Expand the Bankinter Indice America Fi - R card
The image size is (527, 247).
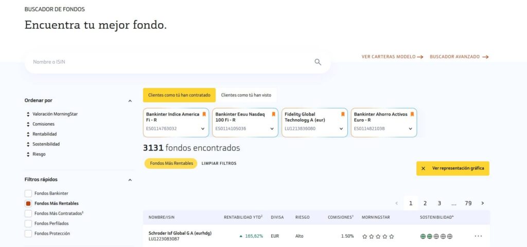tap(203, 129)
